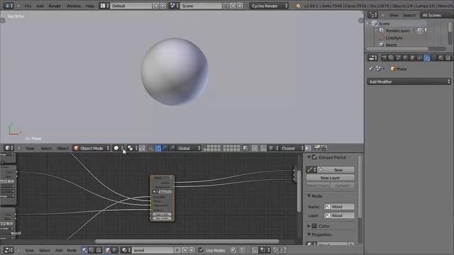Screen dimensions: 454x255
Task: Toggle snapping magnet in 3D view header
Action: 263,148
